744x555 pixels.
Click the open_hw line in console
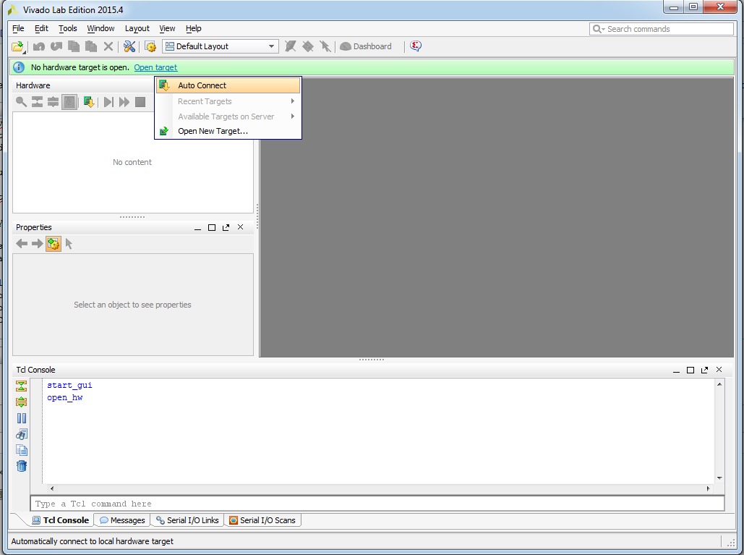click(x=65, y=398)
